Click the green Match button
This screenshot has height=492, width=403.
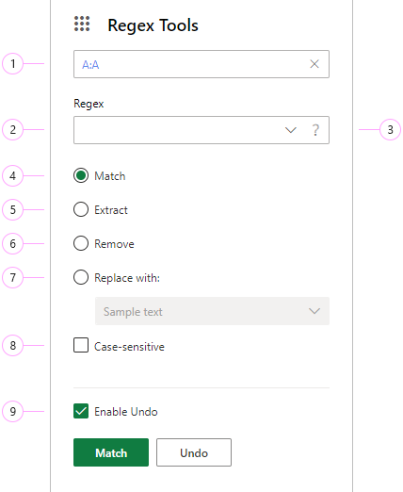(x=111, y=452)
